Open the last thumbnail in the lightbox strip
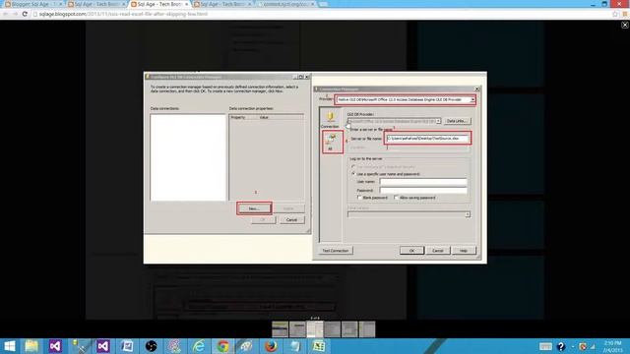Image resolution: width=630 pixels, height=354 pixels. (x=367, y=329)
